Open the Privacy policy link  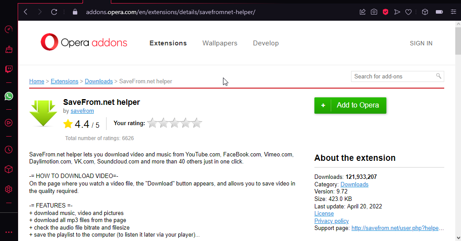(331, 221)
